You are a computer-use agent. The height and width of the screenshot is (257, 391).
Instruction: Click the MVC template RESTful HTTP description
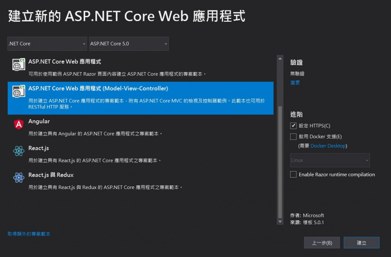pos(146,104)
